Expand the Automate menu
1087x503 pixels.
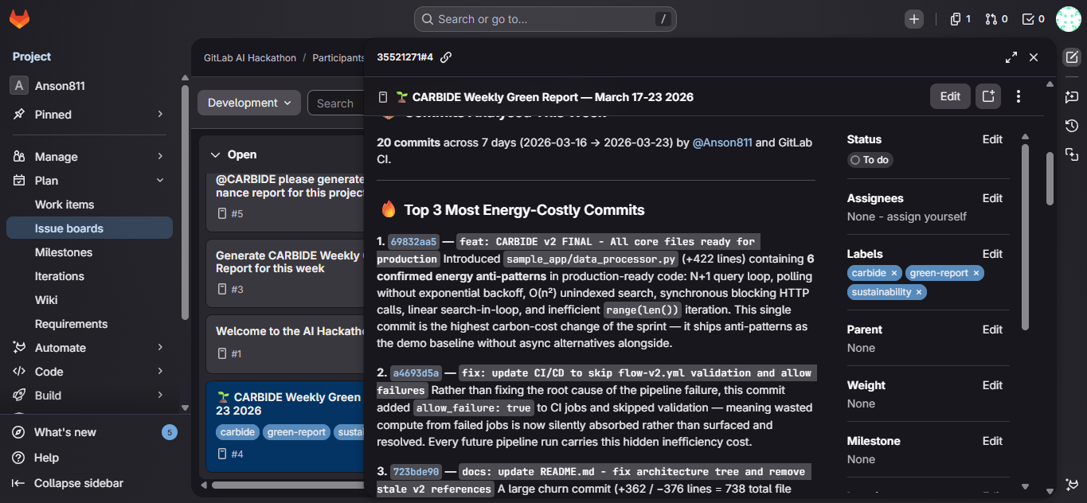89,348
